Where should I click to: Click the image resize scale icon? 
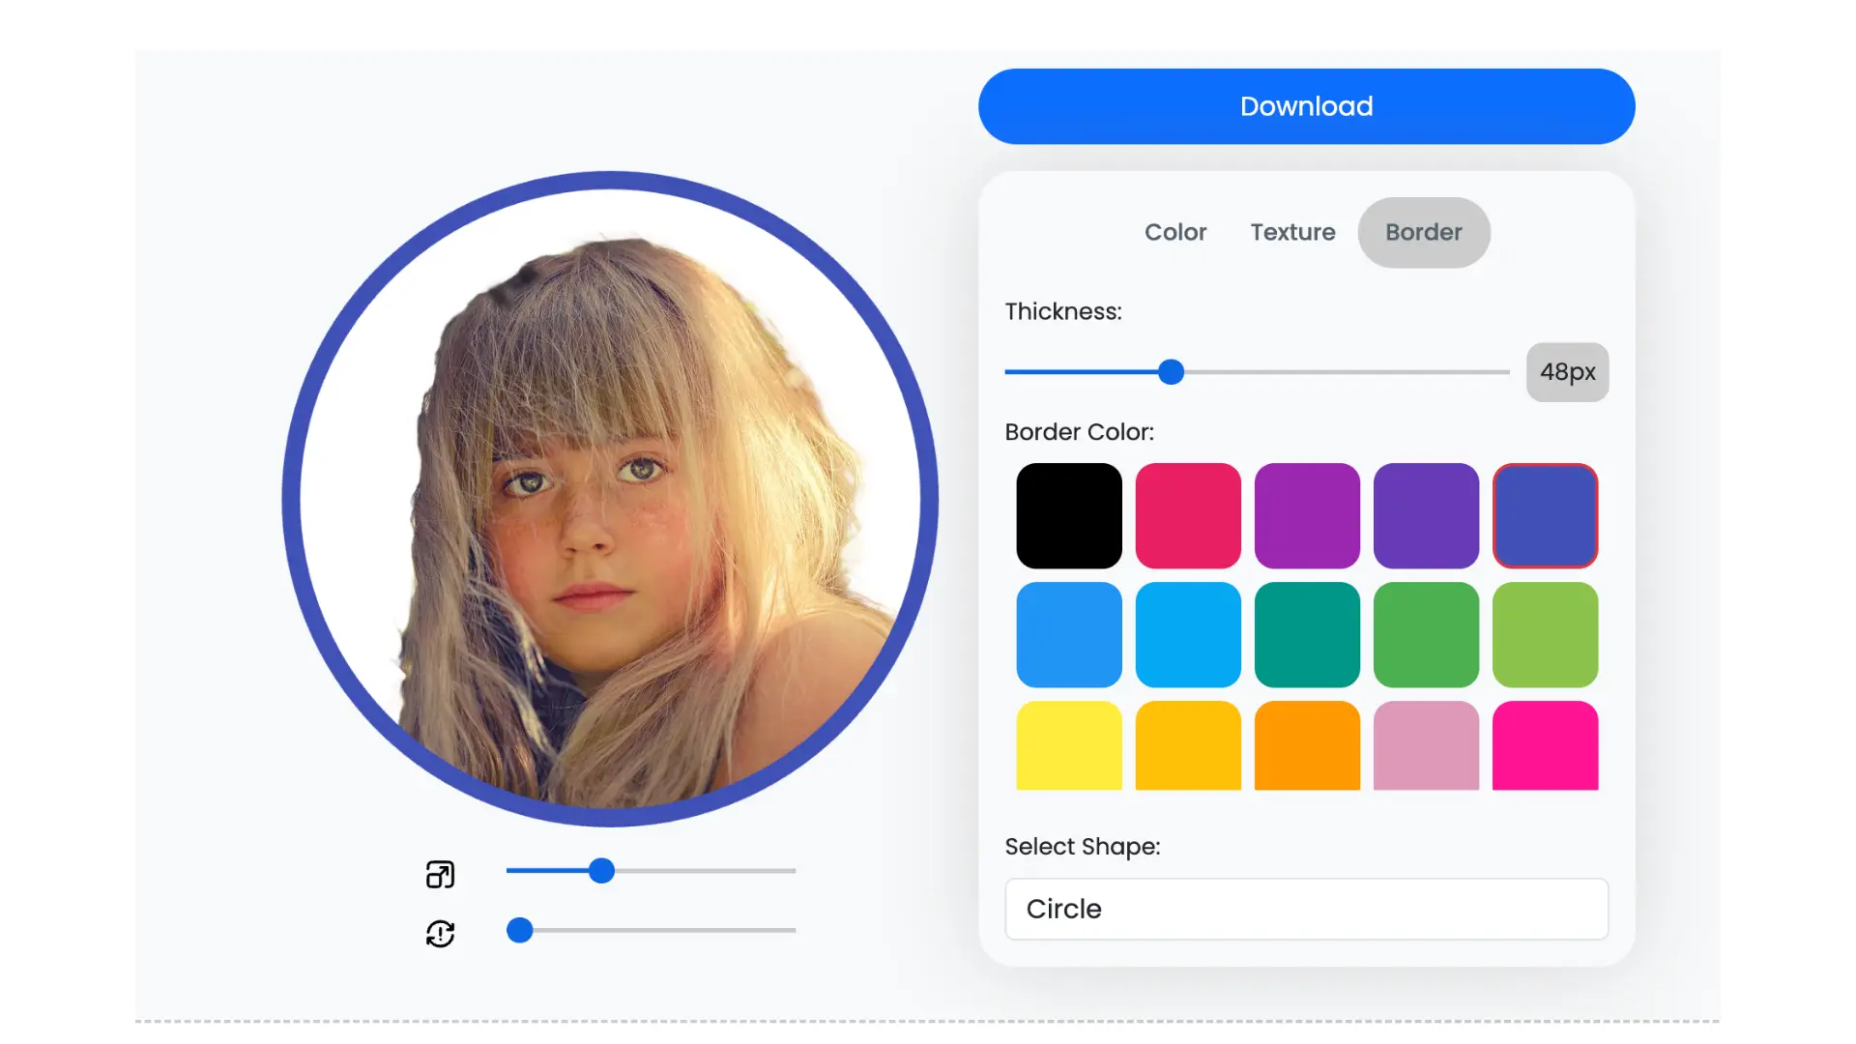440,874
